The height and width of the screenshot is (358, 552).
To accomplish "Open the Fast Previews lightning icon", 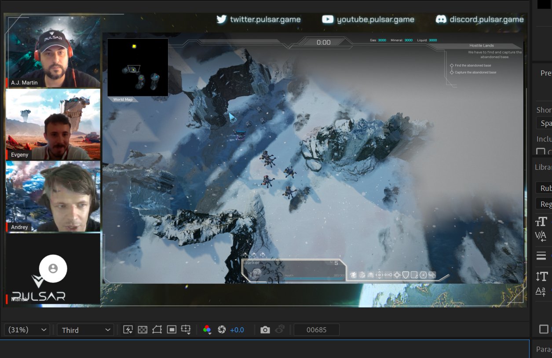I will [x=128, y=329].
